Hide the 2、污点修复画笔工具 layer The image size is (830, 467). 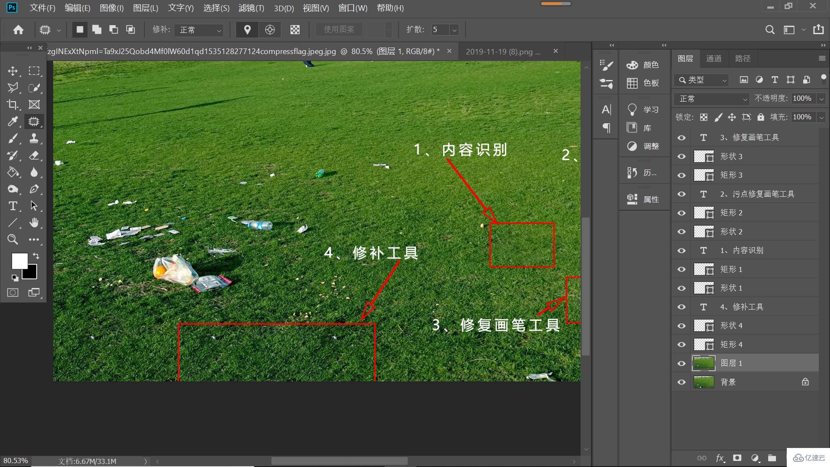click(x=682, y=194)
